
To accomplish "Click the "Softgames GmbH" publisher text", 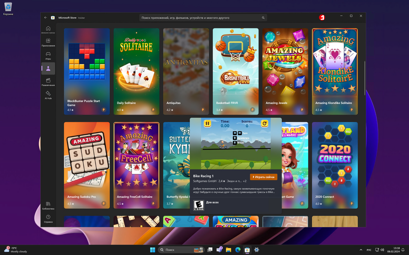I will [205, 181].
